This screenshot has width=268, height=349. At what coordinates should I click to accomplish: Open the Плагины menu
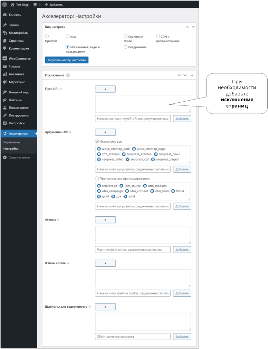point(19,100)
